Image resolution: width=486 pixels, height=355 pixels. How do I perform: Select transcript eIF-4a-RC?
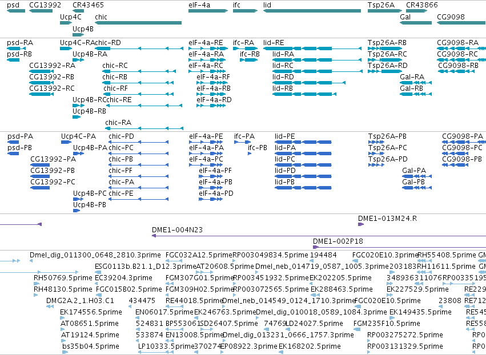tap(208, 71)
